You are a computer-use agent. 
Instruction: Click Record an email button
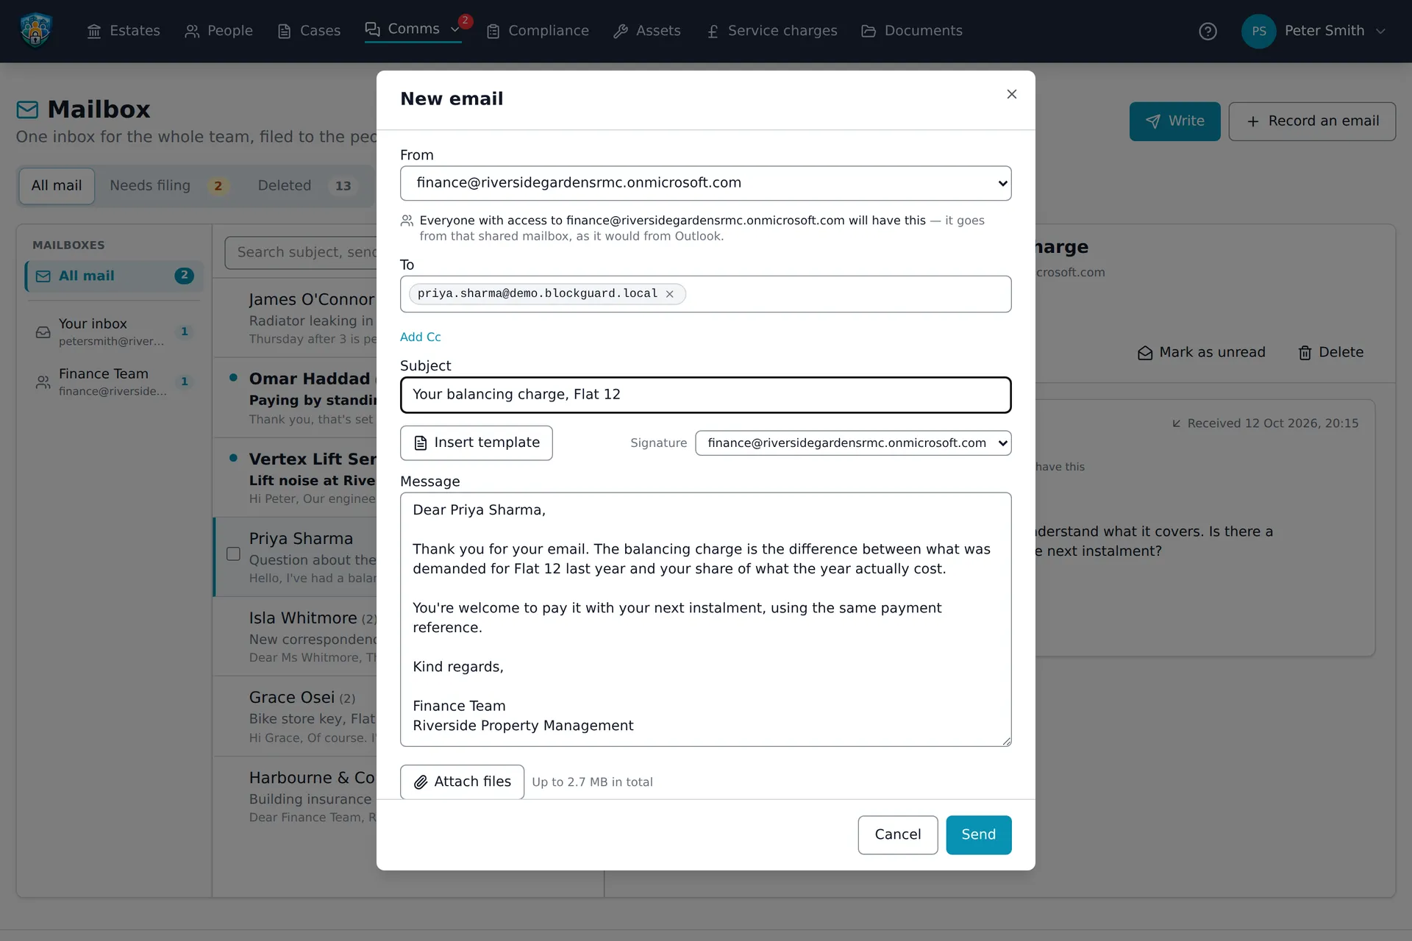(1312, 121)
